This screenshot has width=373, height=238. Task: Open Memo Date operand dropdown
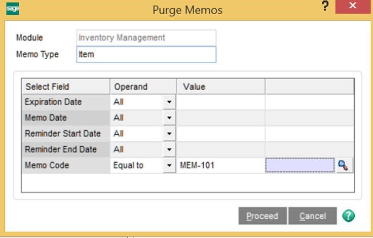[169, 117]
